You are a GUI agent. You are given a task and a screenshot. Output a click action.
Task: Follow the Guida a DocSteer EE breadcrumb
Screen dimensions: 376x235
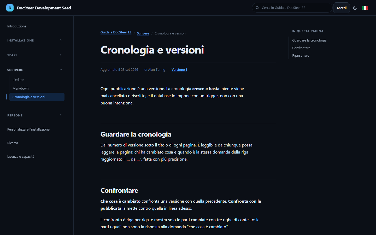click(x=116, y=32)
